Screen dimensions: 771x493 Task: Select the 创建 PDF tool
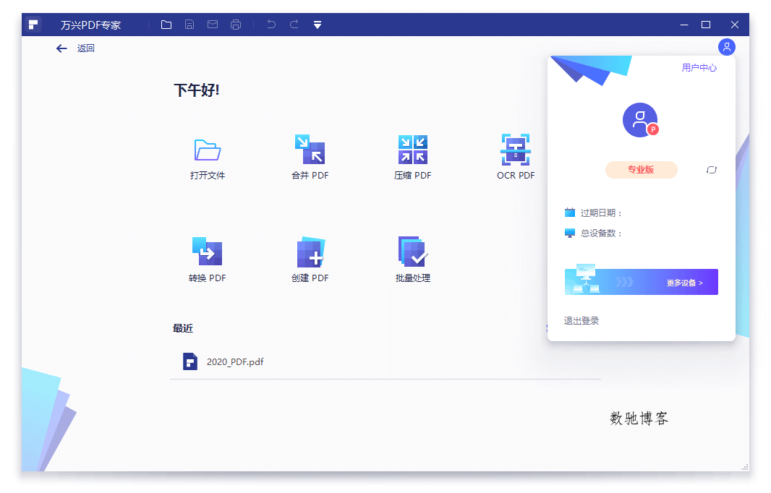(x=310, y=260)
